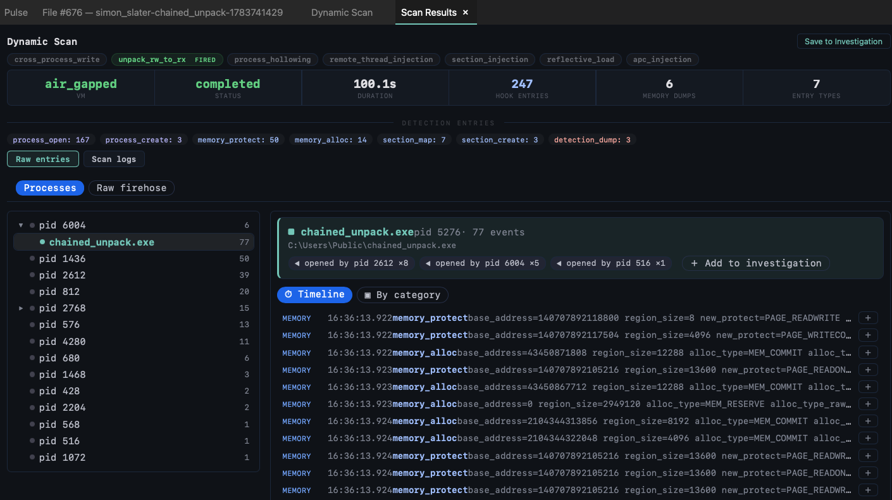Screen dimensions: 892x500
Task: Select pid 2768 in process tree
Action: pos(133,308)
